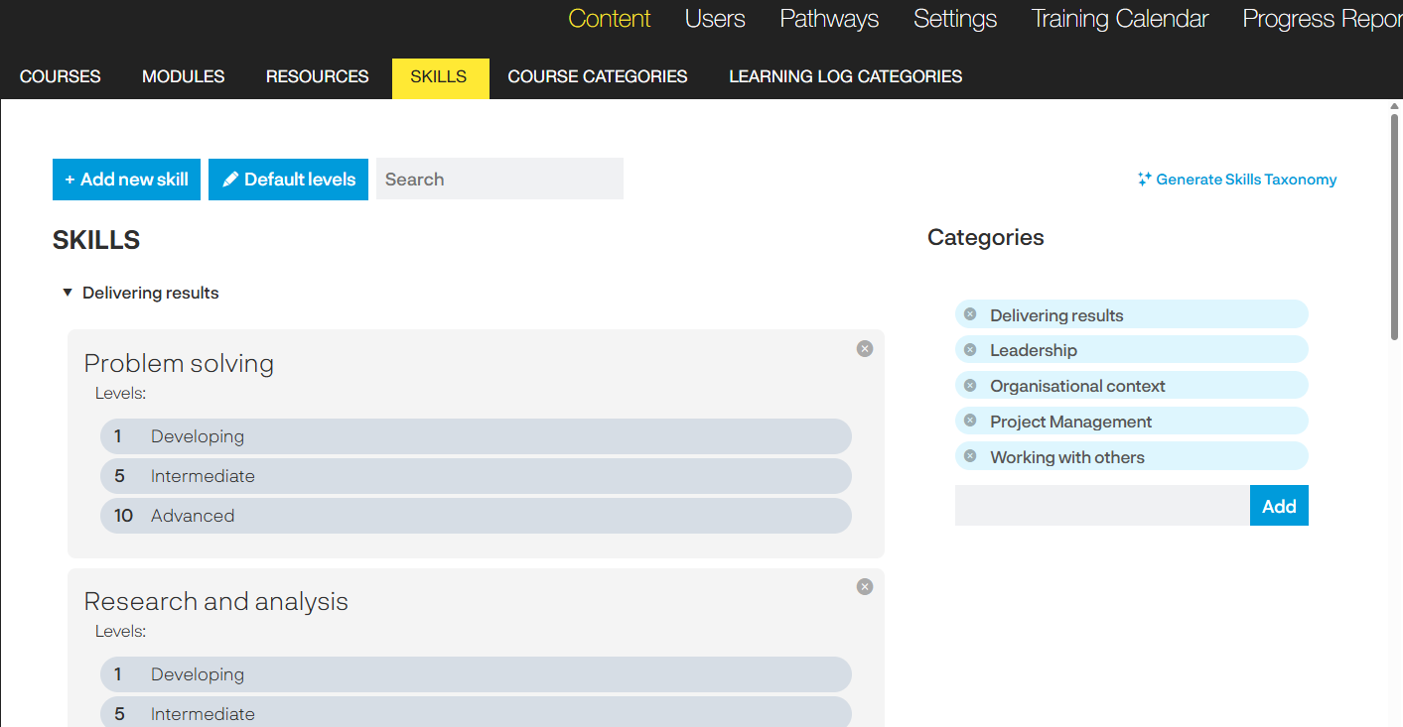Go to the Course Categories tab

(x=598, y=76)
